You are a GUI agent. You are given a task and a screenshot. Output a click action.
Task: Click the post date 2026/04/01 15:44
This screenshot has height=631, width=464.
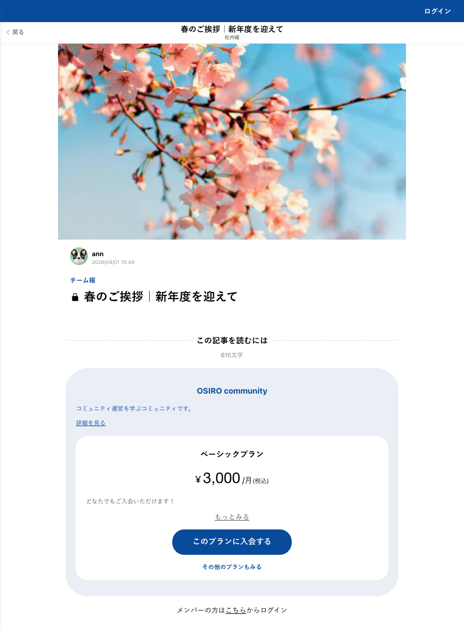pos(113,262)
